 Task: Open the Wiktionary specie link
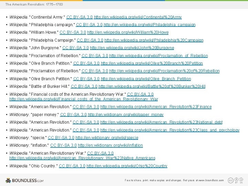point(107,137)
